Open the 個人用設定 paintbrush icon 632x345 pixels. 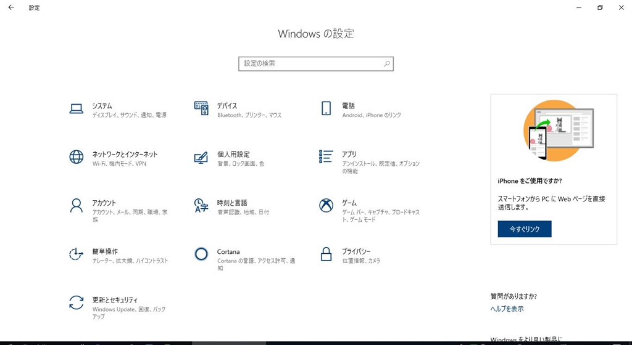(201, 157)
